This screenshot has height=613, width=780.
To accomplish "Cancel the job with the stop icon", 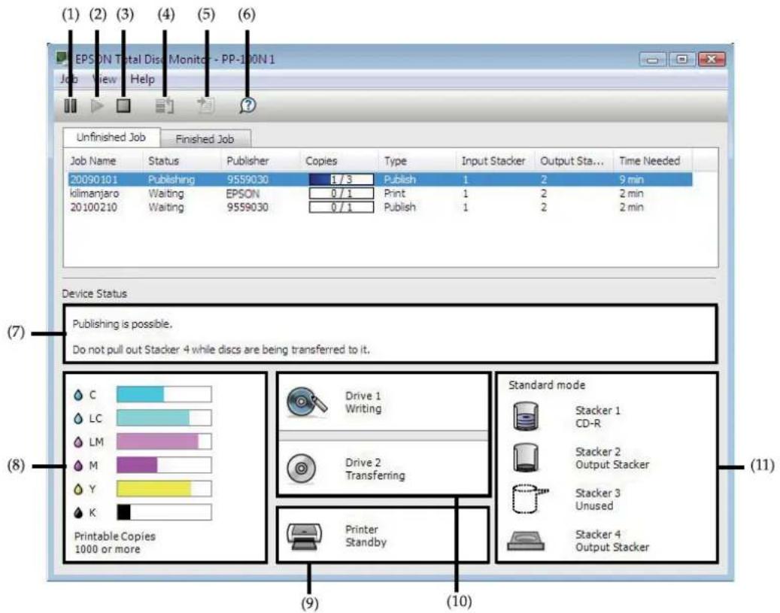I will [123, 105].
